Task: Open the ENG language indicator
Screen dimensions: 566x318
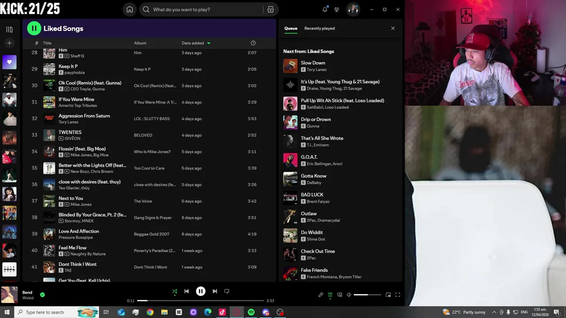Action: pos(524,312)
